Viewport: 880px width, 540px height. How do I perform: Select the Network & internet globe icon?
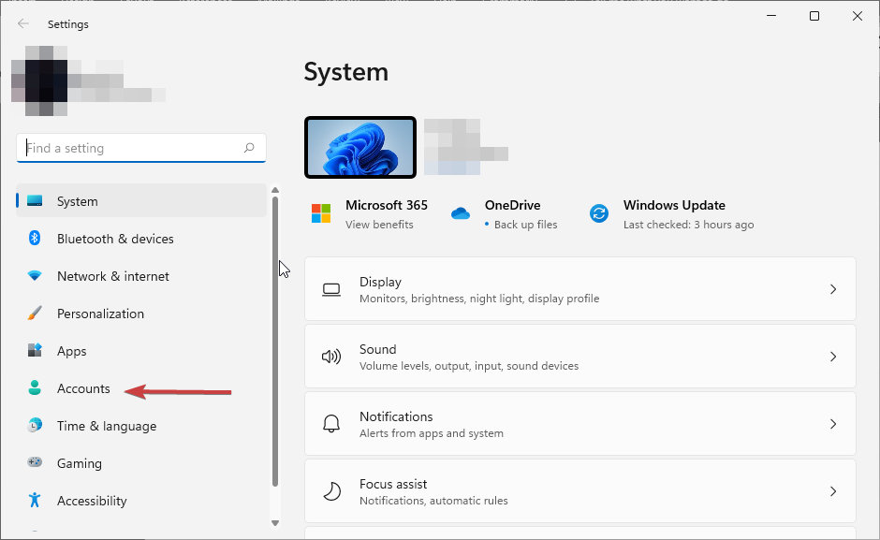pyautogui.click(x=36, y=276)
